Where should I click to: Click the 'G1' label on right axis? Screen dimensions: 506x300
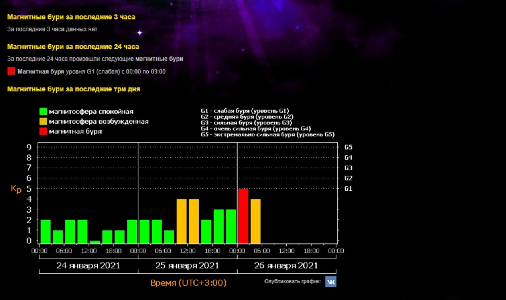point(348,189)
